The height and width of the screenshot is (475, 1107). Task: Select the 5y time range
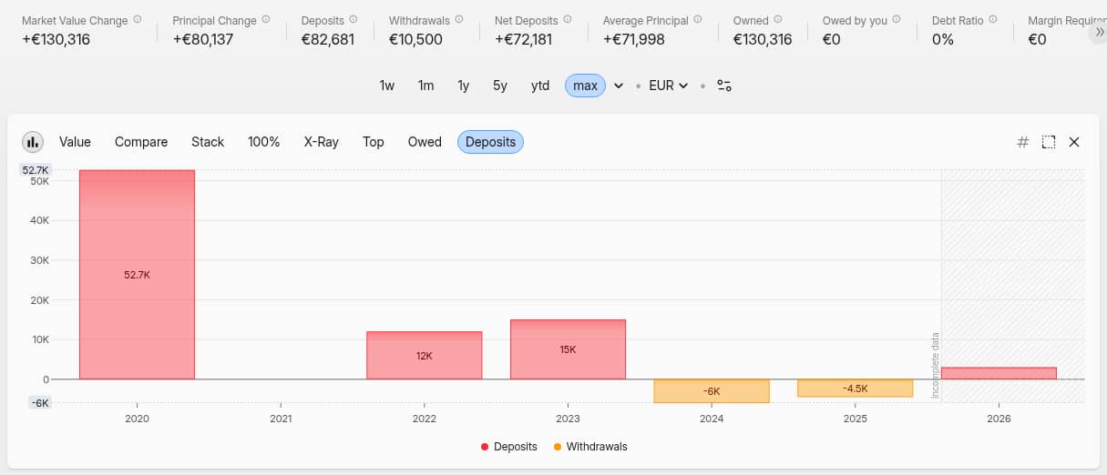(x=500, y=86)
